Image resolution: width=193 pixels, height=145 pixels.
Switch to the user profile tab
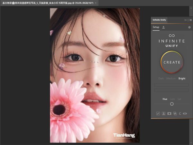163,27
